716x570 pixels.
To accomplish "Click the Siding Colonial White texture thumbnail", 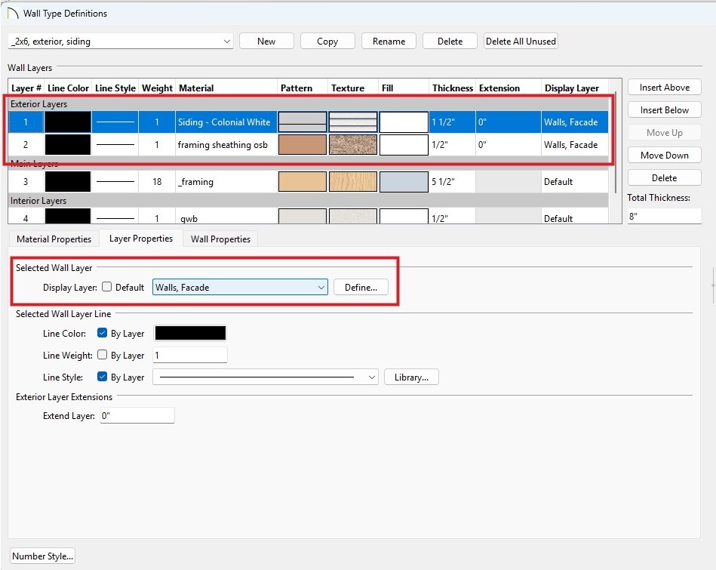I will (352, 122).
